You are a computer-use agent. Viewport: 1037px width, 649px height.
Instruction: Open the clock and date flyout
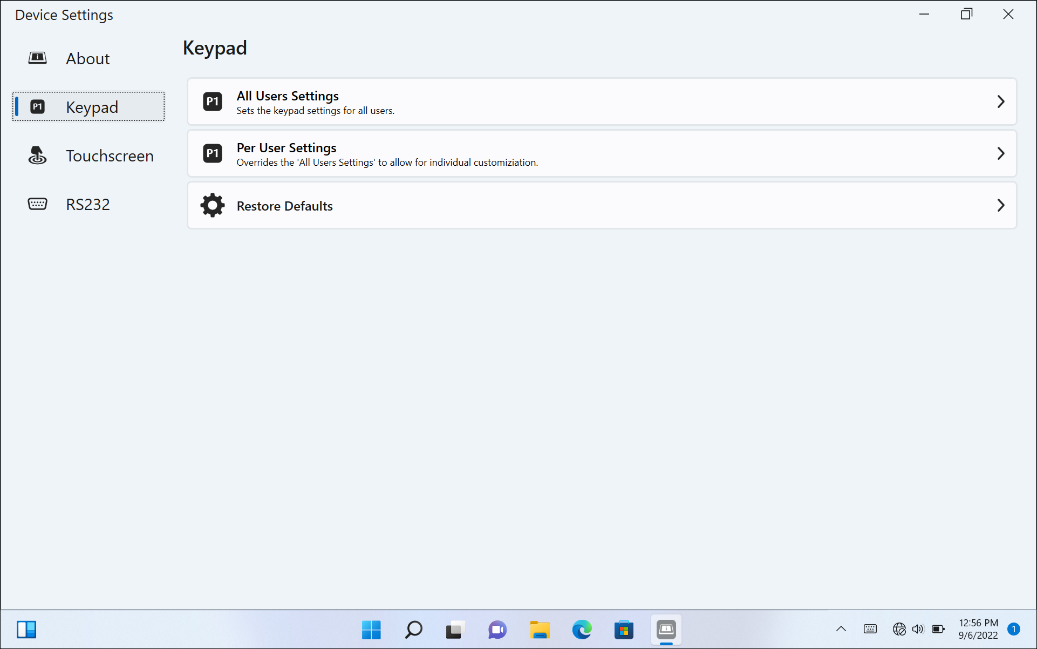click(978, 629)
